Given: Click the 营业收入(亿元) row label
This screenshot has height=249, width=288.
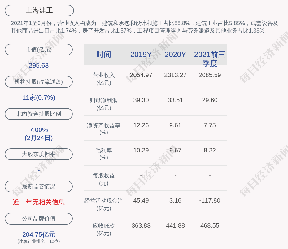Looking at the screenshot, I should coord(104,79).
